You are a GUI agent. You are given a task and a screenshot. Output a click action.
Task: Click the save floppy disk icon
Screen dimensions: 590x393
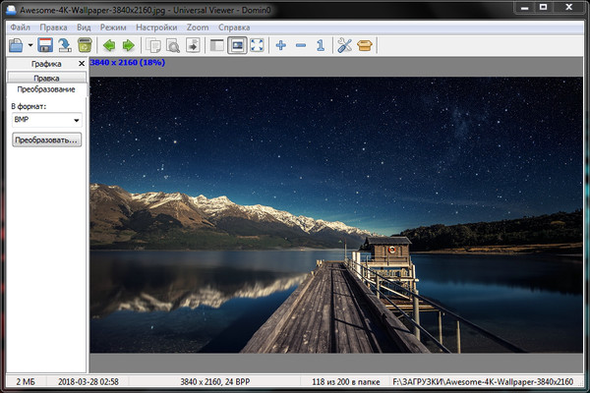44,45
